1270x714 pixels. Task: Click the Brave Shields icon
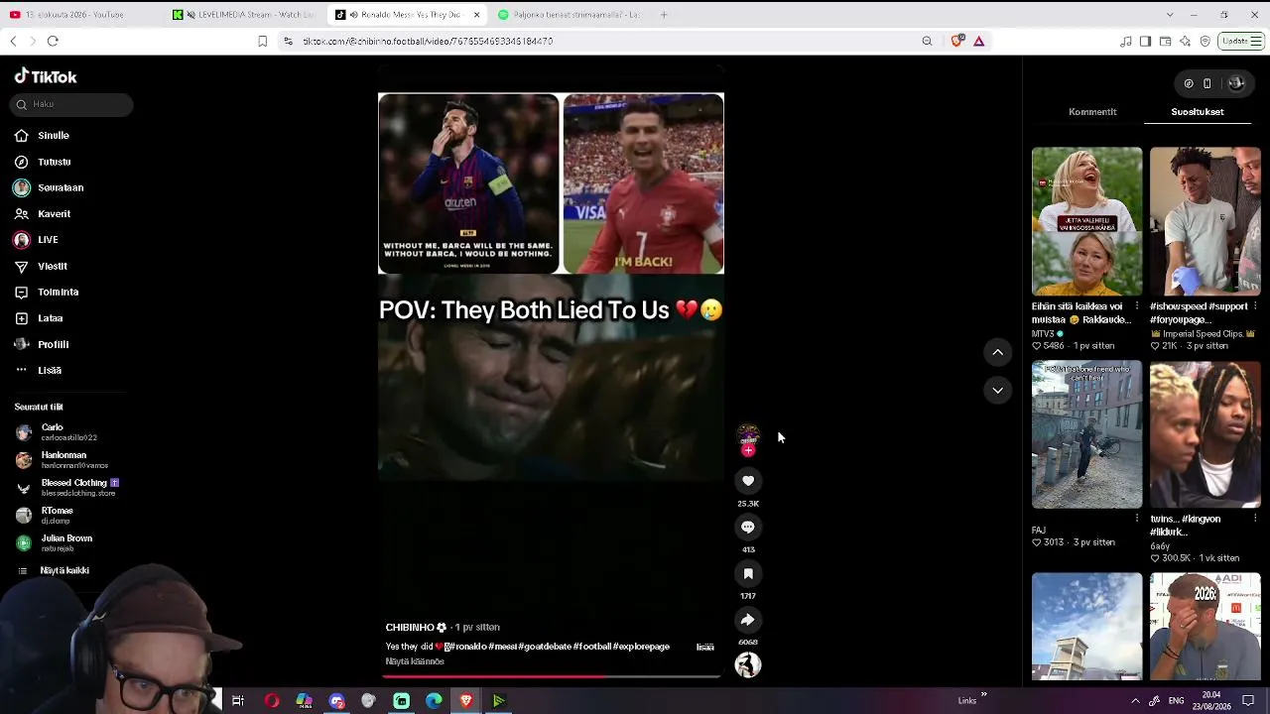click(x=957, y=41)
